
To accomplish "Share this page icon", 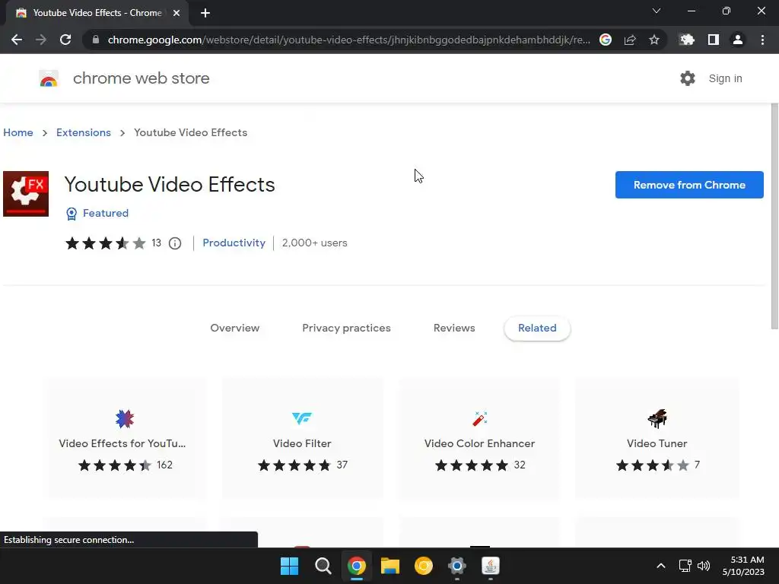I will [630, 40].
